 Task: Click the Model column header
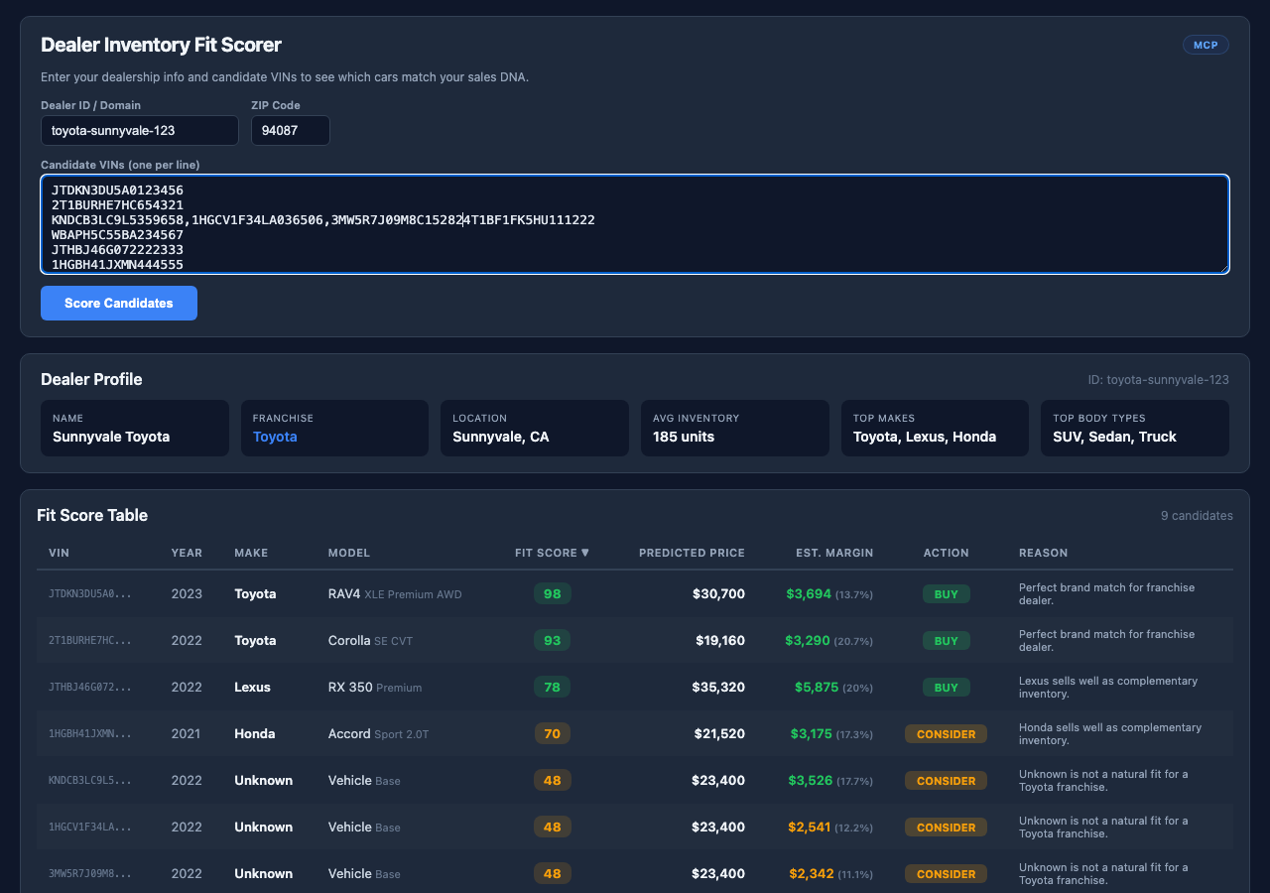coord(349,553)
